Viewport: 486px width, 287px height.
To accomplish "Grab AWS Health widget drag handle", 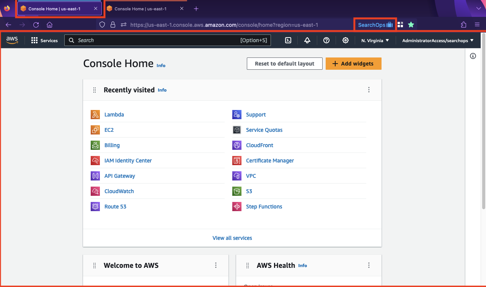I will [x=248, y=266].
